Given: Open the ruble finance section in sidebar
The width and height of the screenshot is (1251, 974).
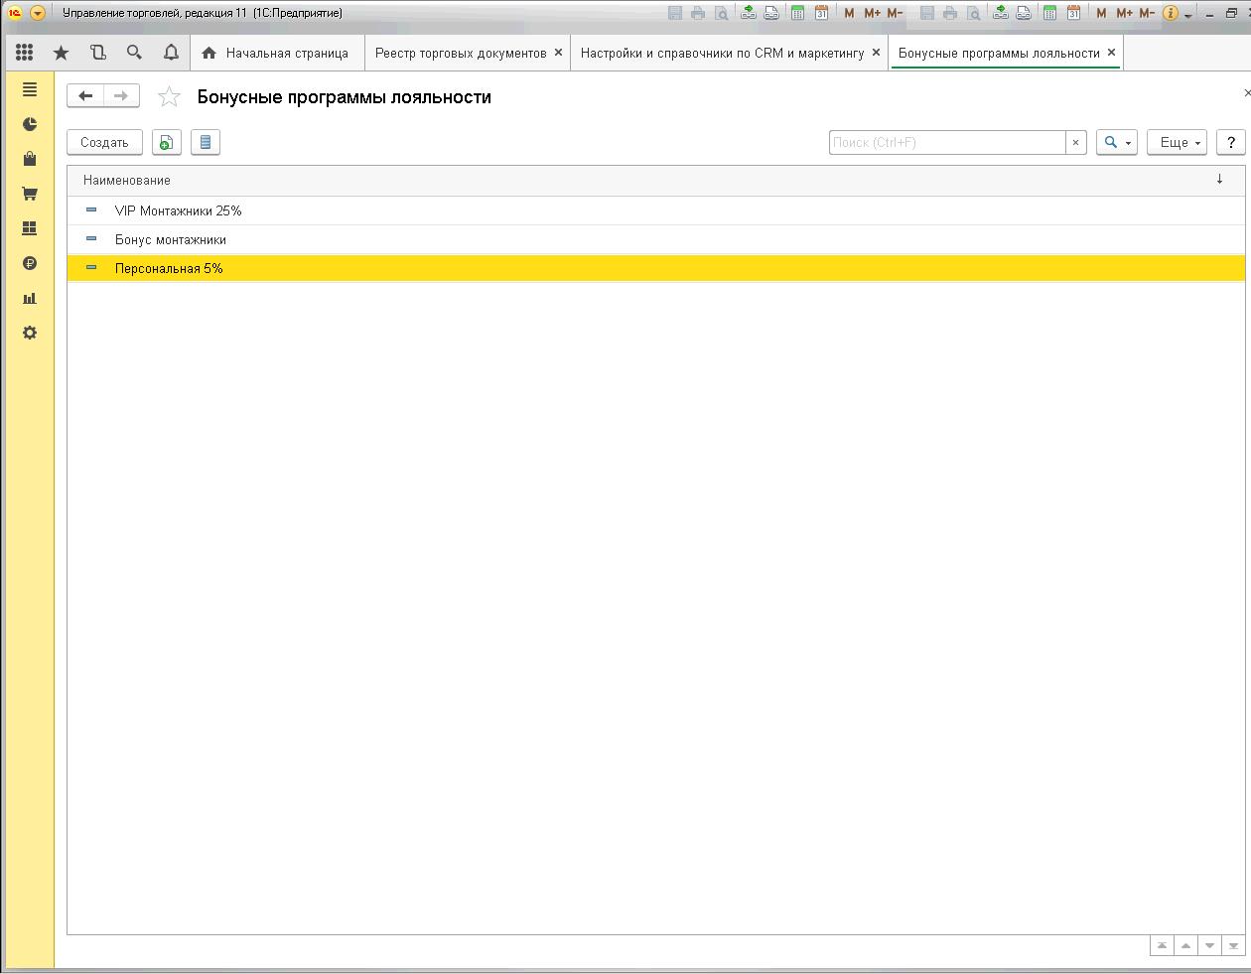Looking at the screenshot, I should click(30, 263).
